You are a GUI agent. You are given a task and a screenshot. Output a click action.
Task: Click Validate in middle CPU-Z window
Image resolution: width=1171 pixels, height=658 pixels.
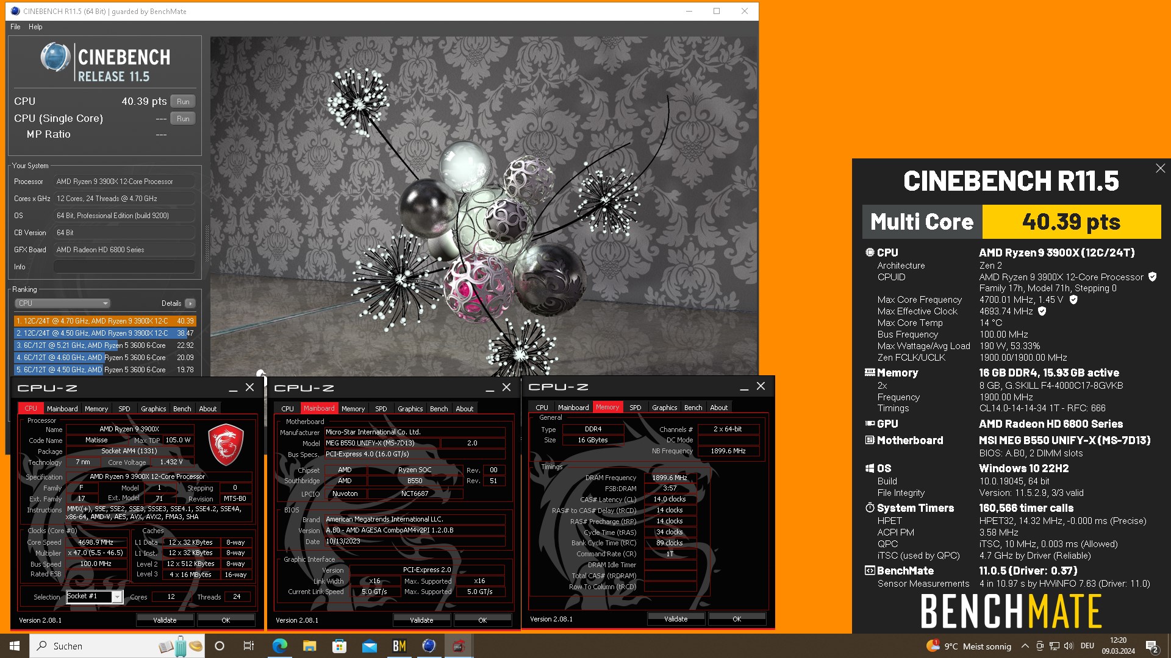click(x=421, y=620)
